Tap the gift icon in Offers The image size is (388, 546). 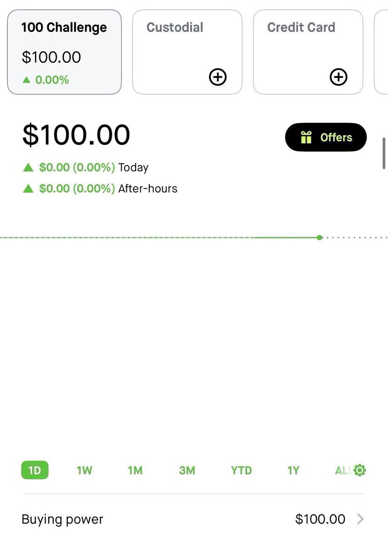tap(306, 137)
